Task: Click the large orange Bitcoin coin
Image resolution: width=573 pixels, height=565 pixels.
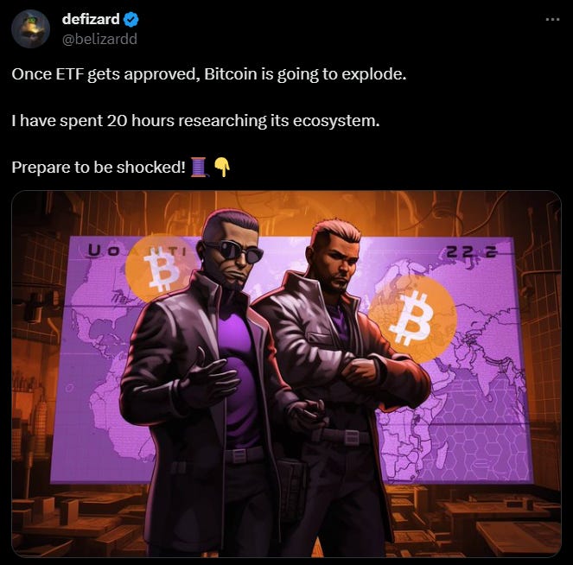Action: (412, 320)
